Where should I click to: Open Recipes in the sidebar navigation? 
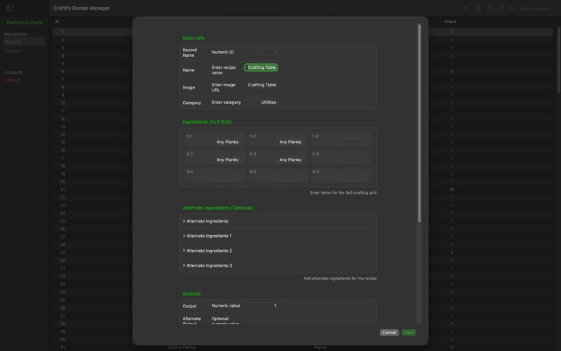[25, 42]
